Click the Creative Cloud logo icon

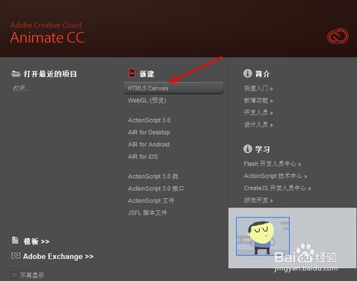[x=338, y=36]
